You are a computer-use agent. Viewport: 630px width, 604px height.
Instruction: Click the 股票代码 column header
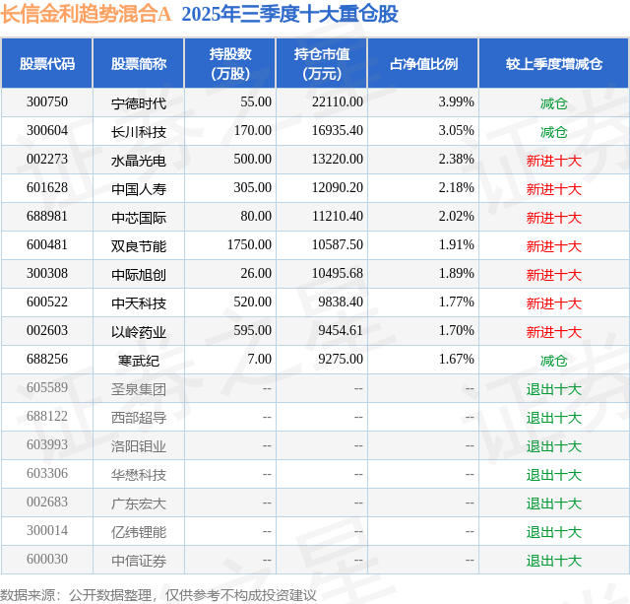click(x=47, y=63)
